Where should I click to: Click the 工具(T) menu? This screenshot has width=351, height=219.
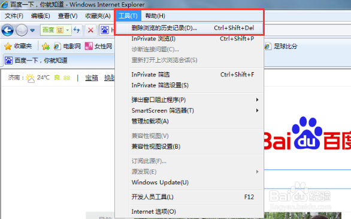128,16
